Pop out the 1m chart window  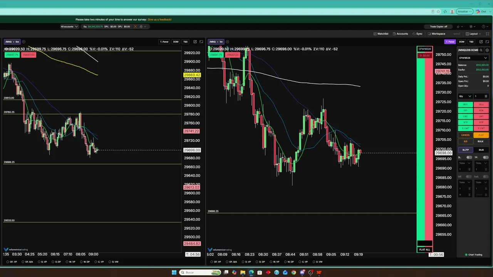(x=481, y=42)
